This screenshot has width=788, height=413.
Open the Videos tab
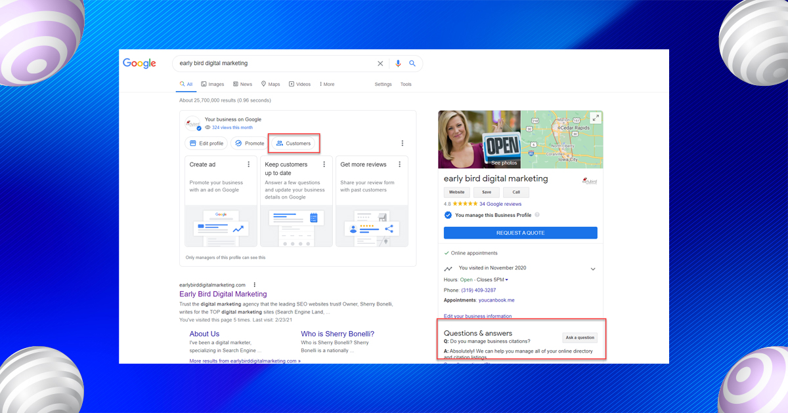(300, 85)
